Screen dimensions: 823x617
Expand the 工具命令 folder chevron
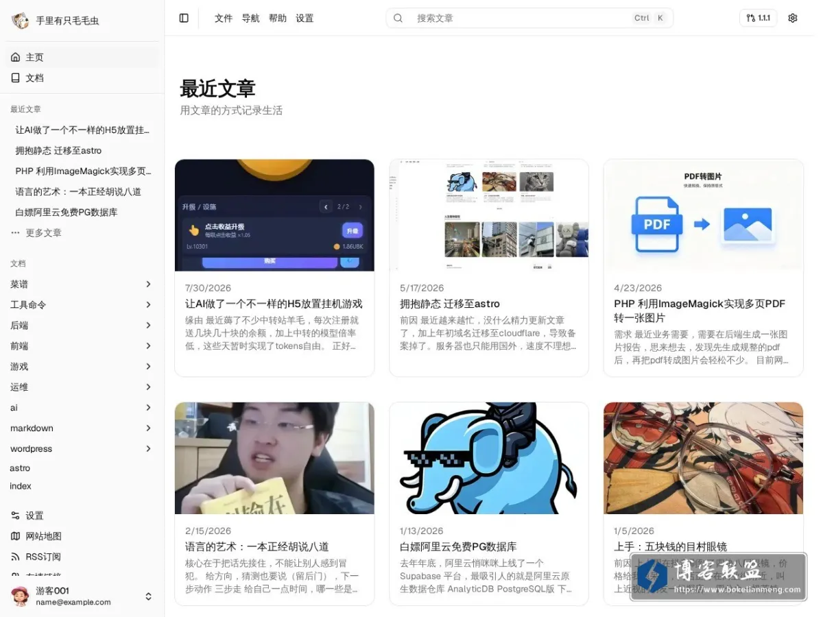[x=148, y=304]
